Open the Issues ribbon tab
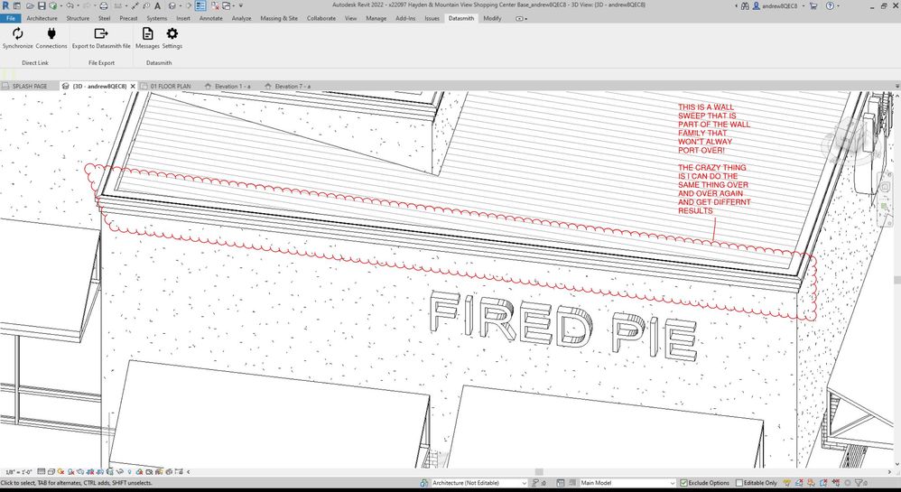Screen dimensions: 901x492 point(432,18)
